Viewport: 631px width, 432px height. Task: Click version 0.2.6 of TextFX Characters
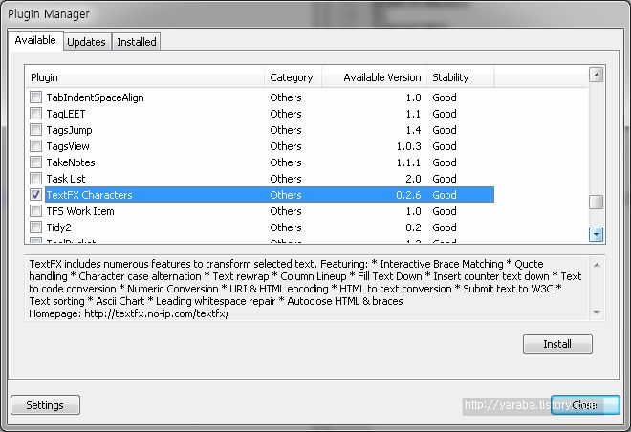(x=408, y=195)
